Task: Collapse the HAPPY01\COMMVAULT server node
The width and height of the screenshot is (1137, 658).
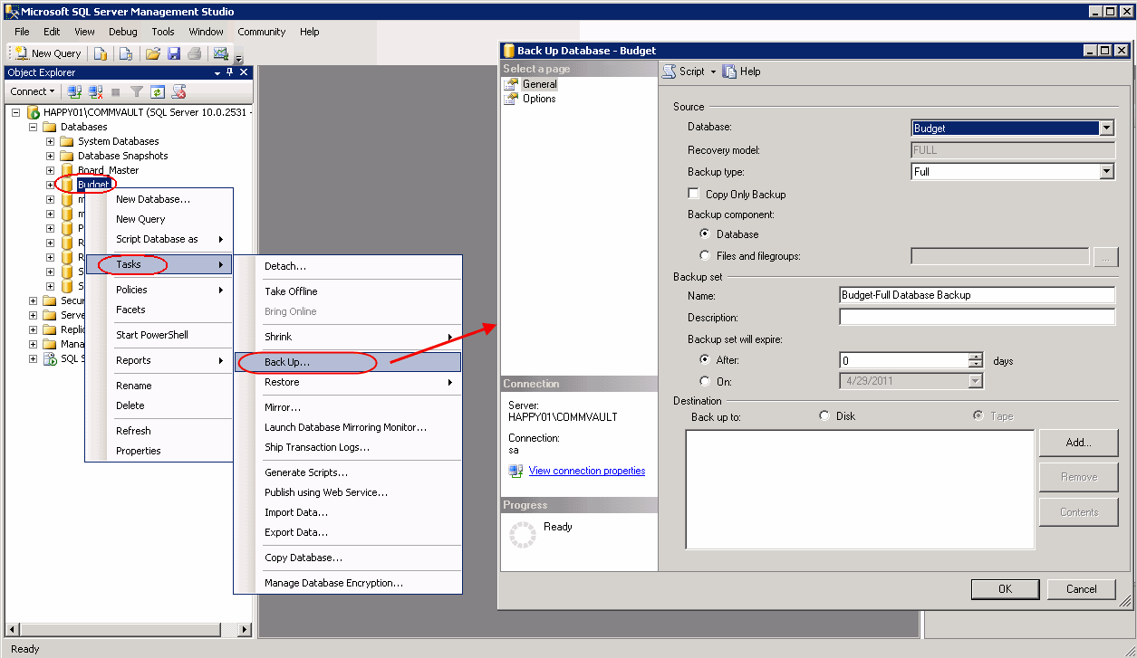Action: tap(15, 112)
